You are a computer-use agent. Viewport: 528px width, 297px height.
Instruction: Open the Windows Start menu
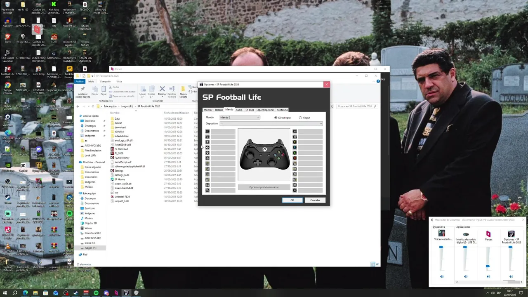point(5,293)
